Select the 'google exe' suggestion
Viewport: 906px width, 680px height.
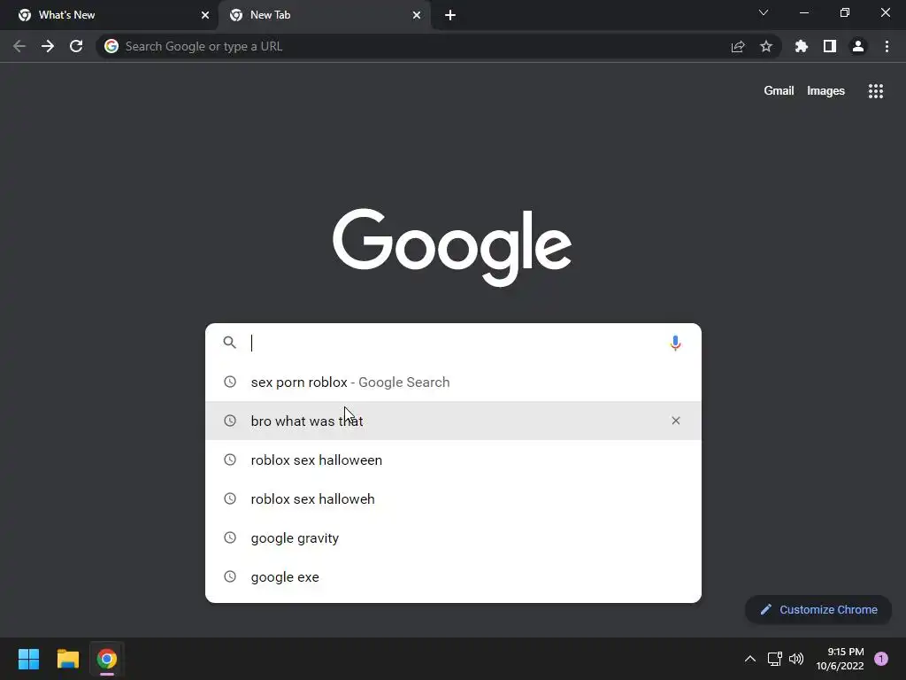coord(454,576)
